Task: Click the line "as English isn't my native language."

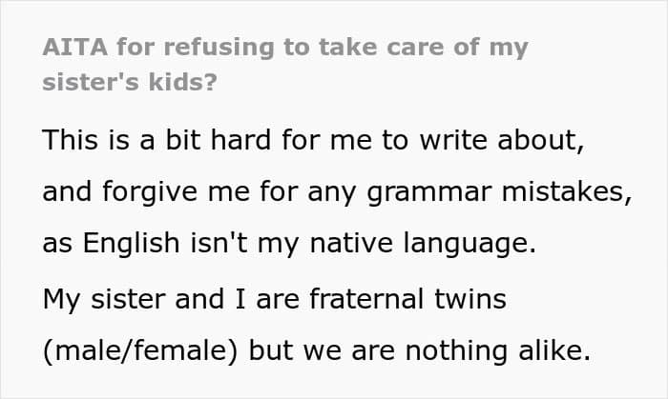Action: coord(289,244)
